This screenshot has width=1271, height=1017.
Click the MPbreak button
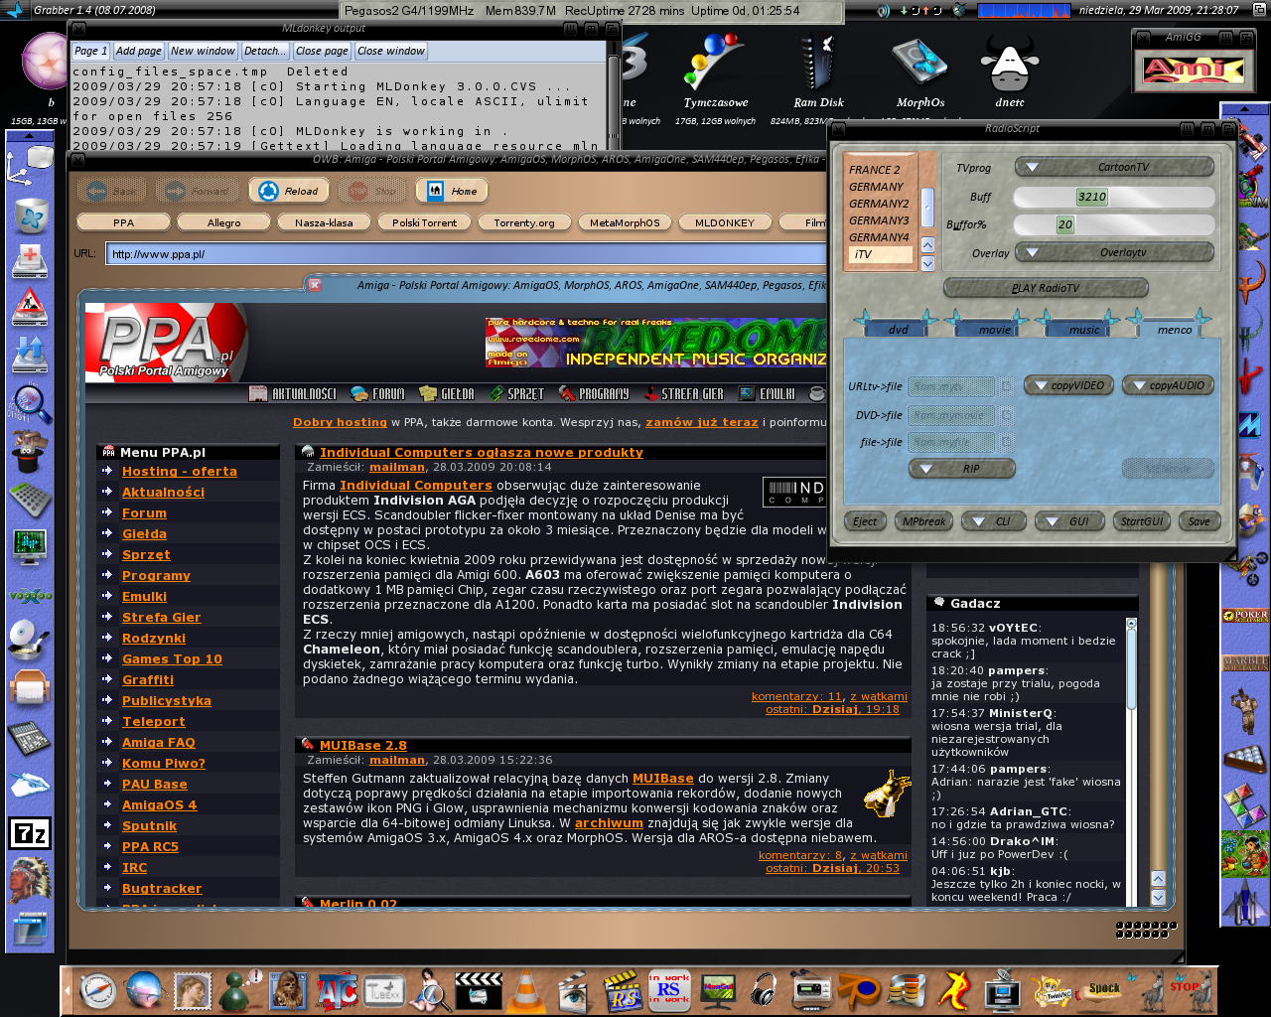(923, 521)
